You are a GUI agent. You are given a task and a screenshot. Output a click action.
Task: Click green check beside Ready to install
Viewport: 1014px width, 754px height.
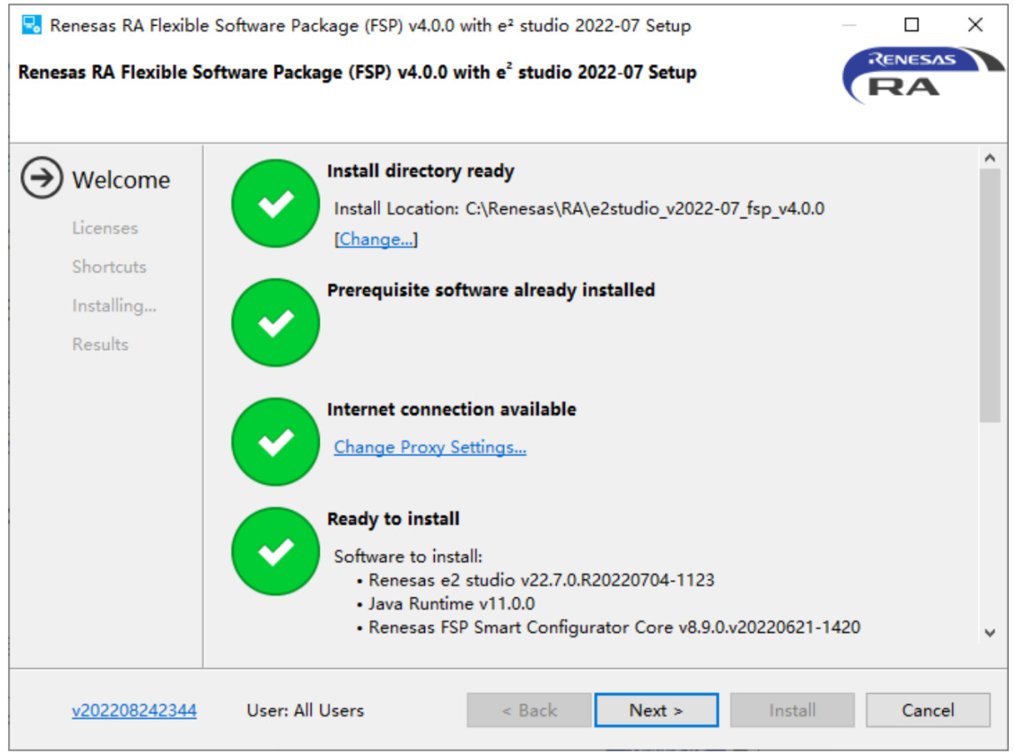click(x=275, y=551)
